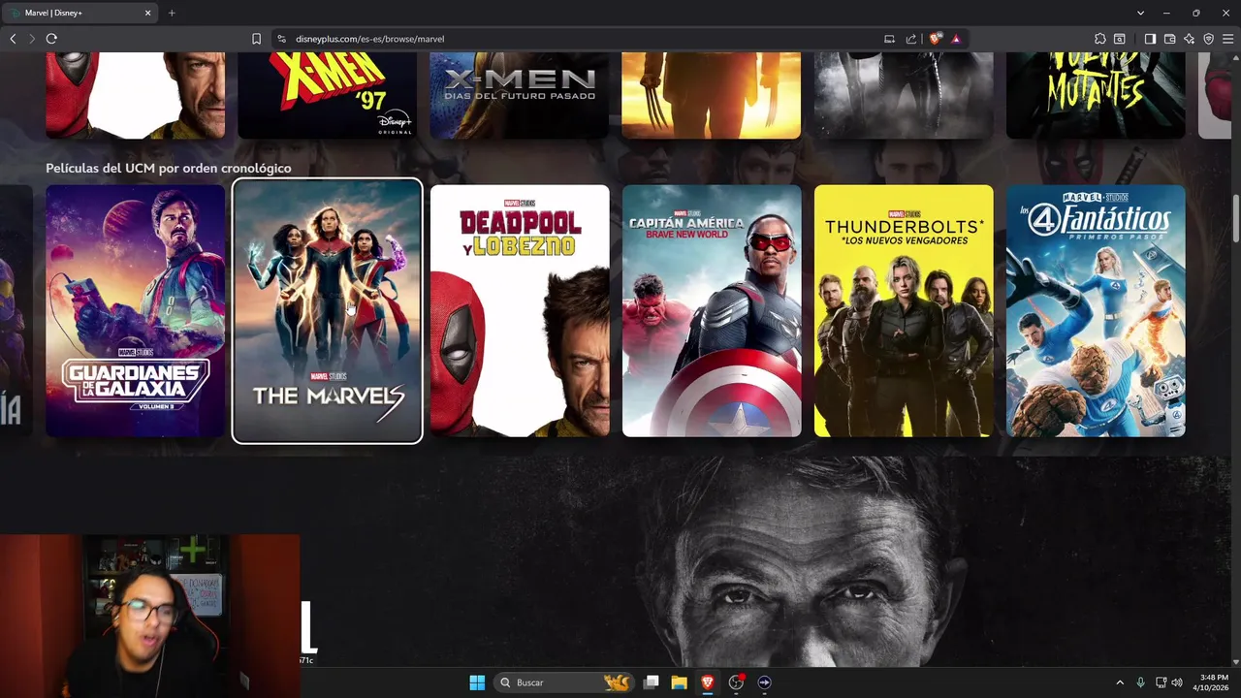Screen dimensions: 1241x698
Task: Open the OBS Studio taskbar icon
Action: [736, 682]
